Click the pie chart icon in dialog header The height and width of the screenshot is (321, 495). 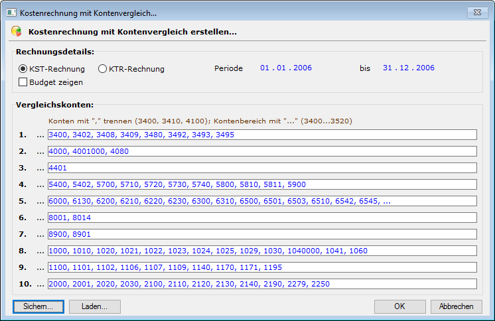click(16, 31)
